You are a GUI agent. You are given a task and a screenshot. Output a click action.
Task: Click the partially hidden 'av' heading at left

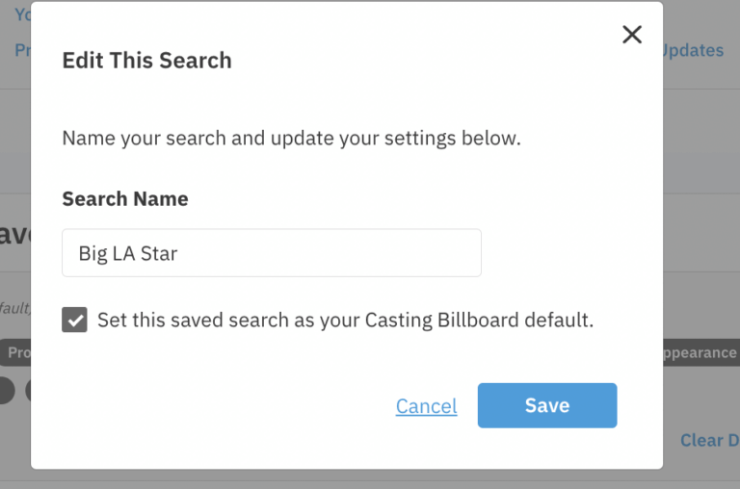pyautogui.click(x=15, y=234)
